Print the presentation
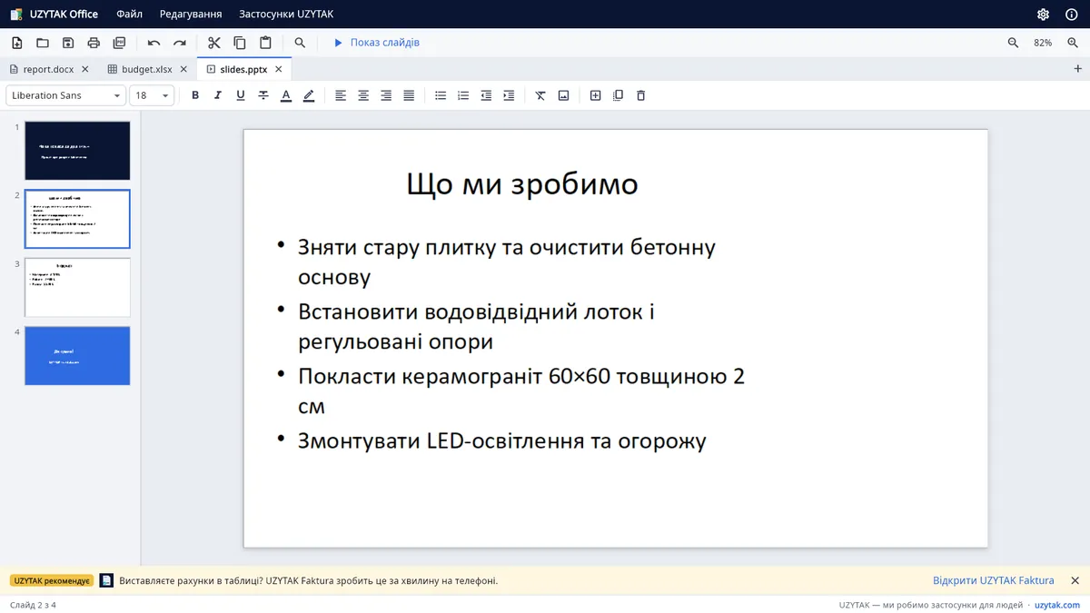This screenshot has width=1090, height=613. (94, 43)
